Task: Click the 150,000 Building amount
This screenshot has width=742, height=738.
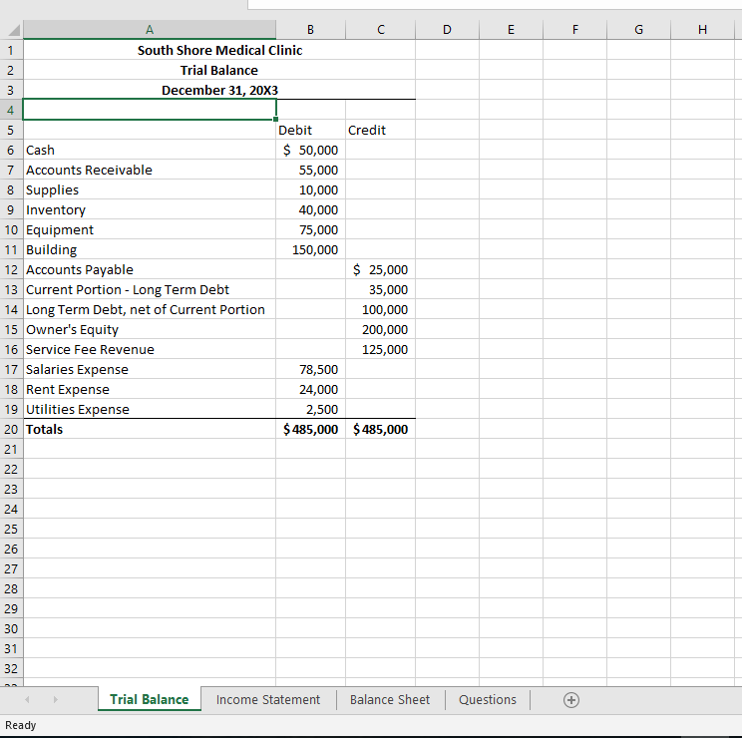Action: [310, 249]
